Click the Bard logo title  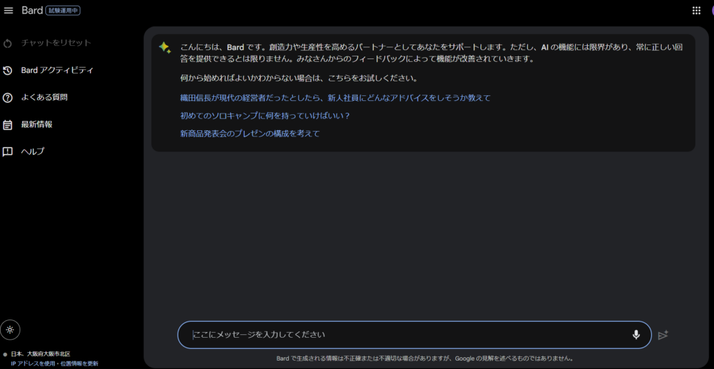tap(32, 10)
